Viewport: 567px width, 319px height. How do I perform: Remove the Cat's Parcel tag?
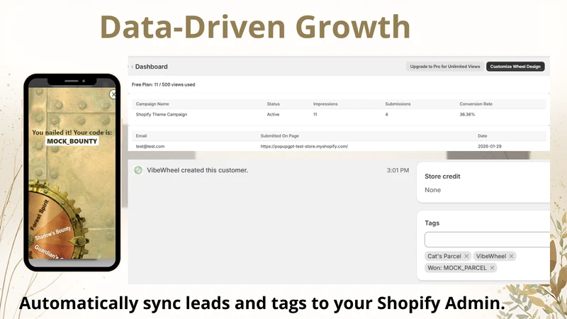coord(466,256)
